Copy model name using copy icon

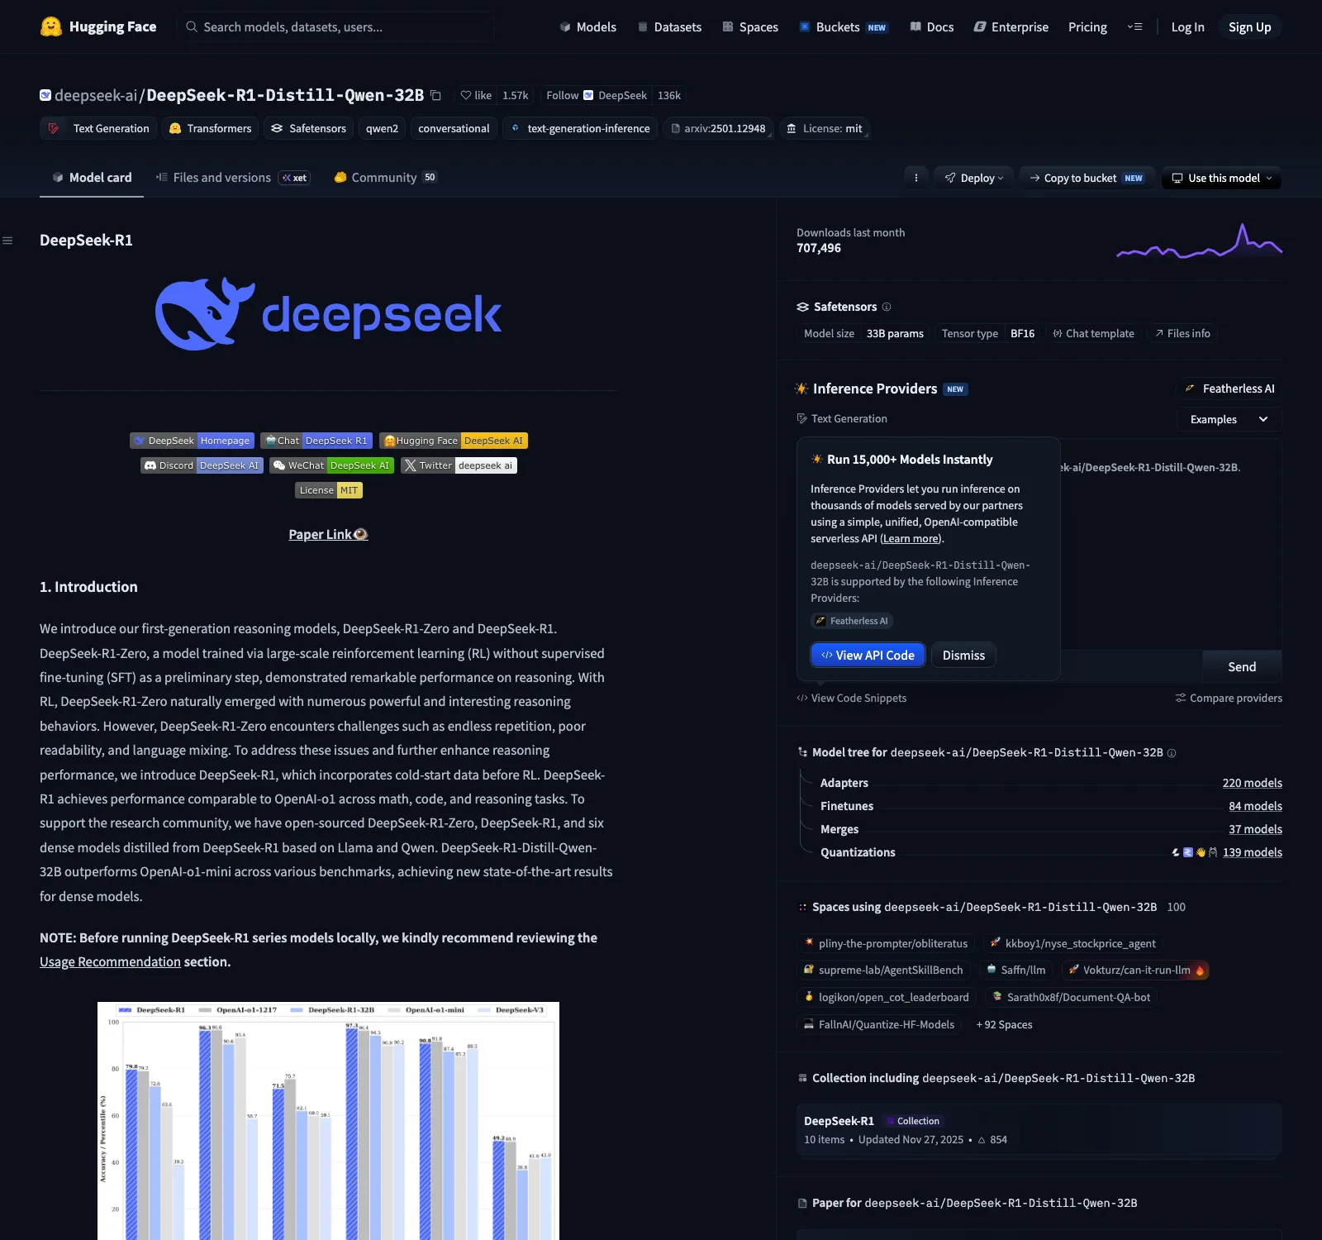[435, 95]
